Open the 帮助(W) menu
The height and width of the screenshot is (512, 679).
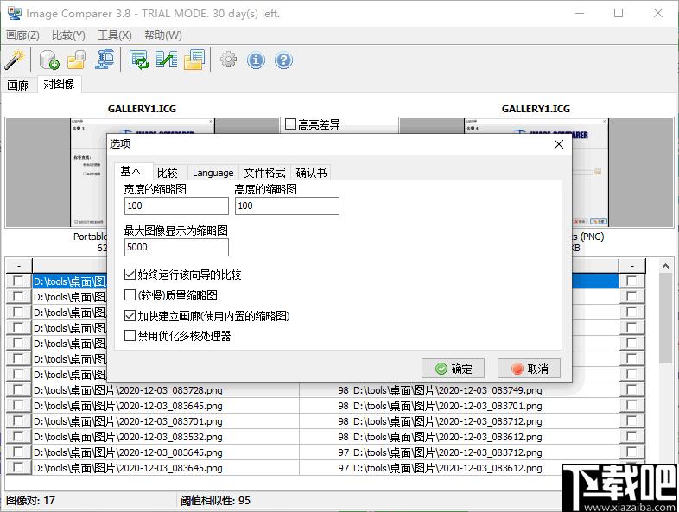tap(163, 35)
